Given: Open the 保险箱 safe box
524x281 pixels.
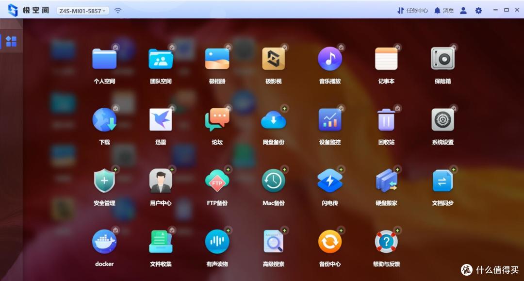Looking at the screenshot, I should click(443, 59).
